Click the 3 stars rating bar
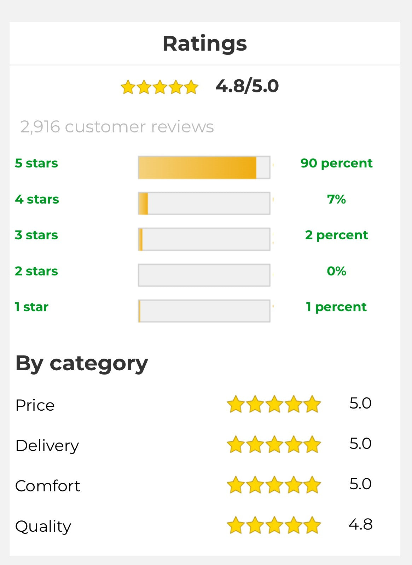Viewport: 412px width, 565px height. coord(204,239)
